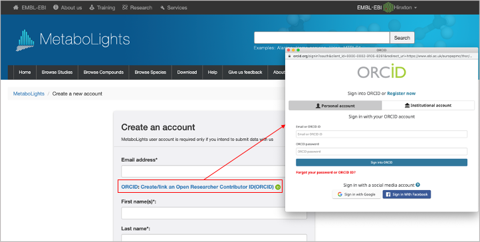
Task: Click the Create an account heading
Action: pos(158,127)
